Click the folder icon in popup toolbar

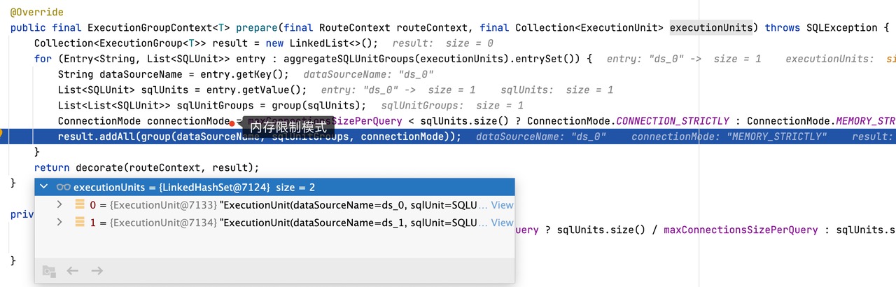[48, 271]
